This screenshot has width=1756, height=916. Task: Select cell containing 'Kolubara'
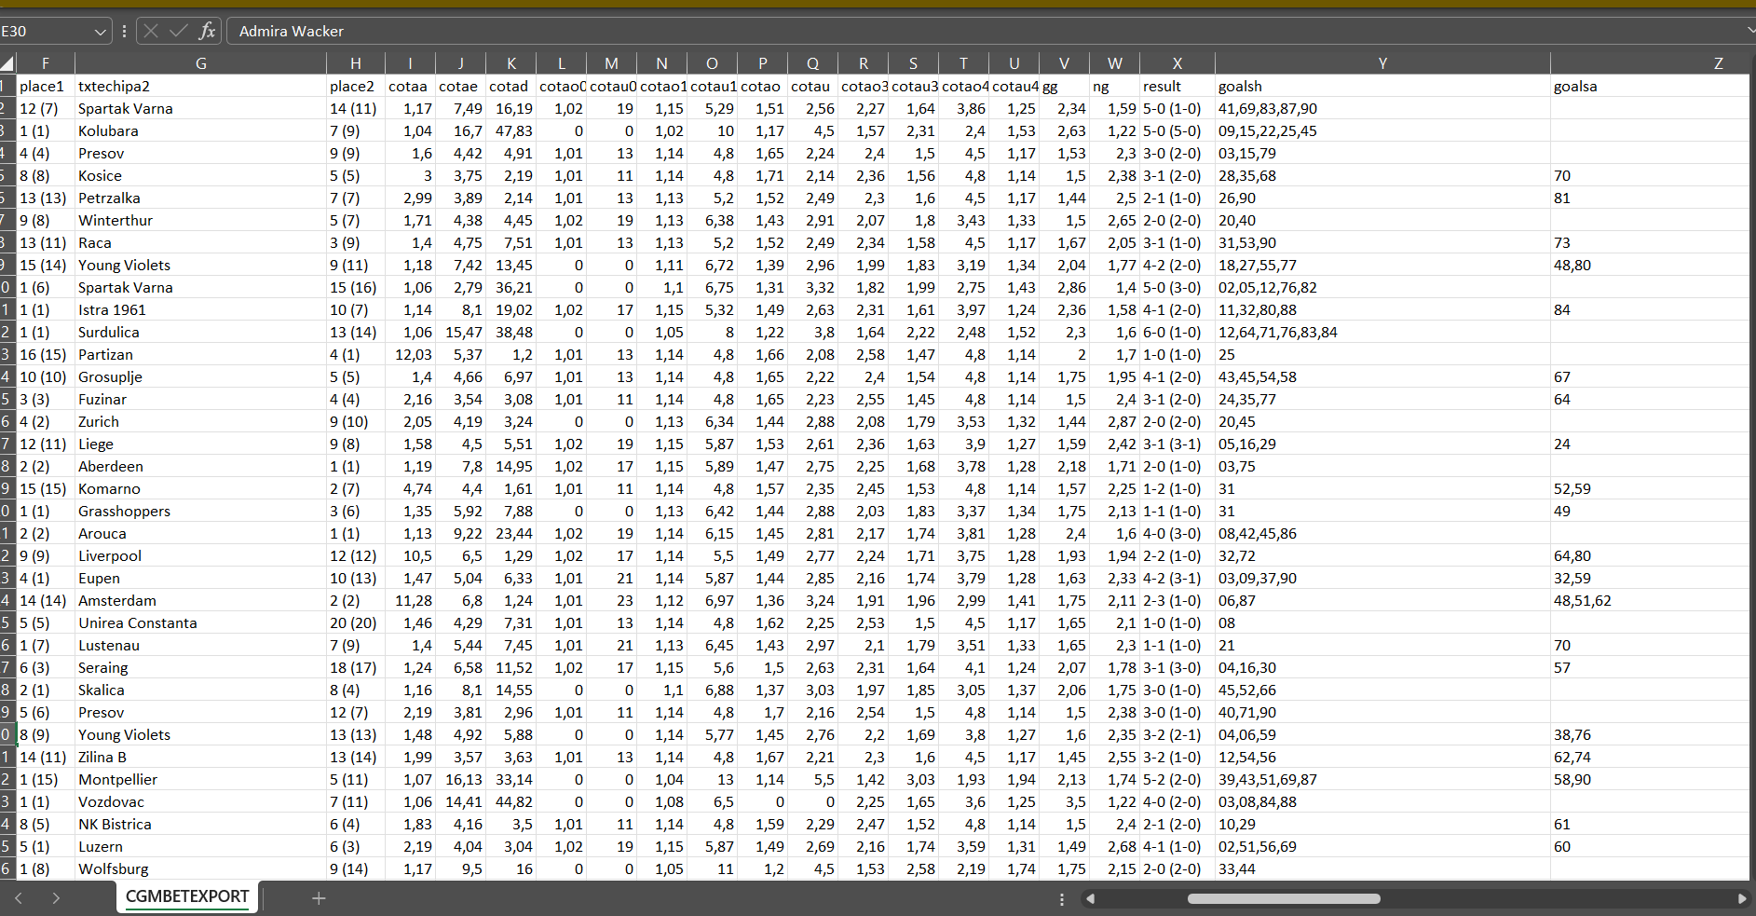pyautogui.click(x=200, y=130)
